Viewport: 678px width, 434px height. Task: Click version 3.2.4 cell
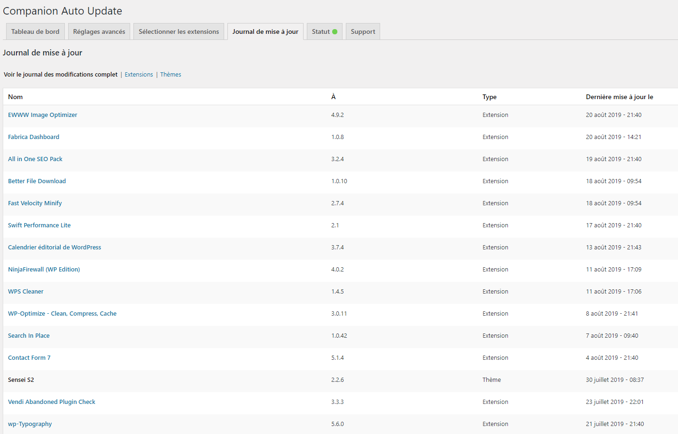(x=337, y=159)
